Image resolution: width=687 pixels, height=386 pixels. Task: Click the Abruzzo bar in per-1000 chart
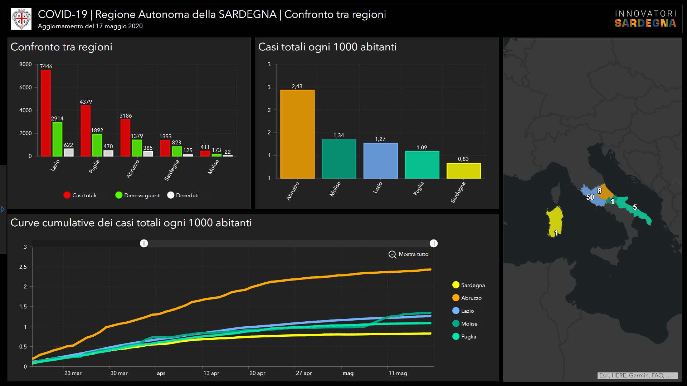(297, 134)
